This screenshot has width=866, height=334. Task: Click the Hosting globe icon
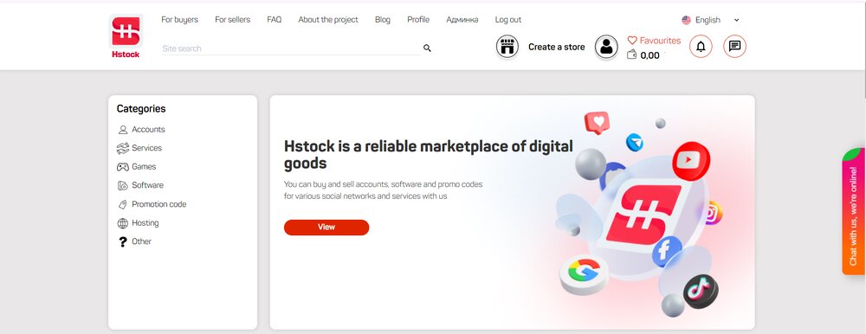(123, 223)
